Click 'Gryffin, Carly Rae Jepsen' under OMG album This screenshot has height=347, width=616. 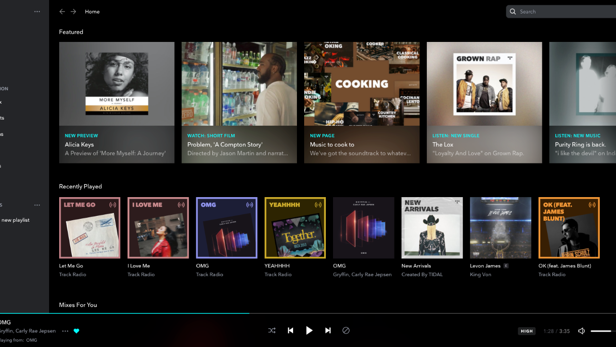click(x=362, y=274)
